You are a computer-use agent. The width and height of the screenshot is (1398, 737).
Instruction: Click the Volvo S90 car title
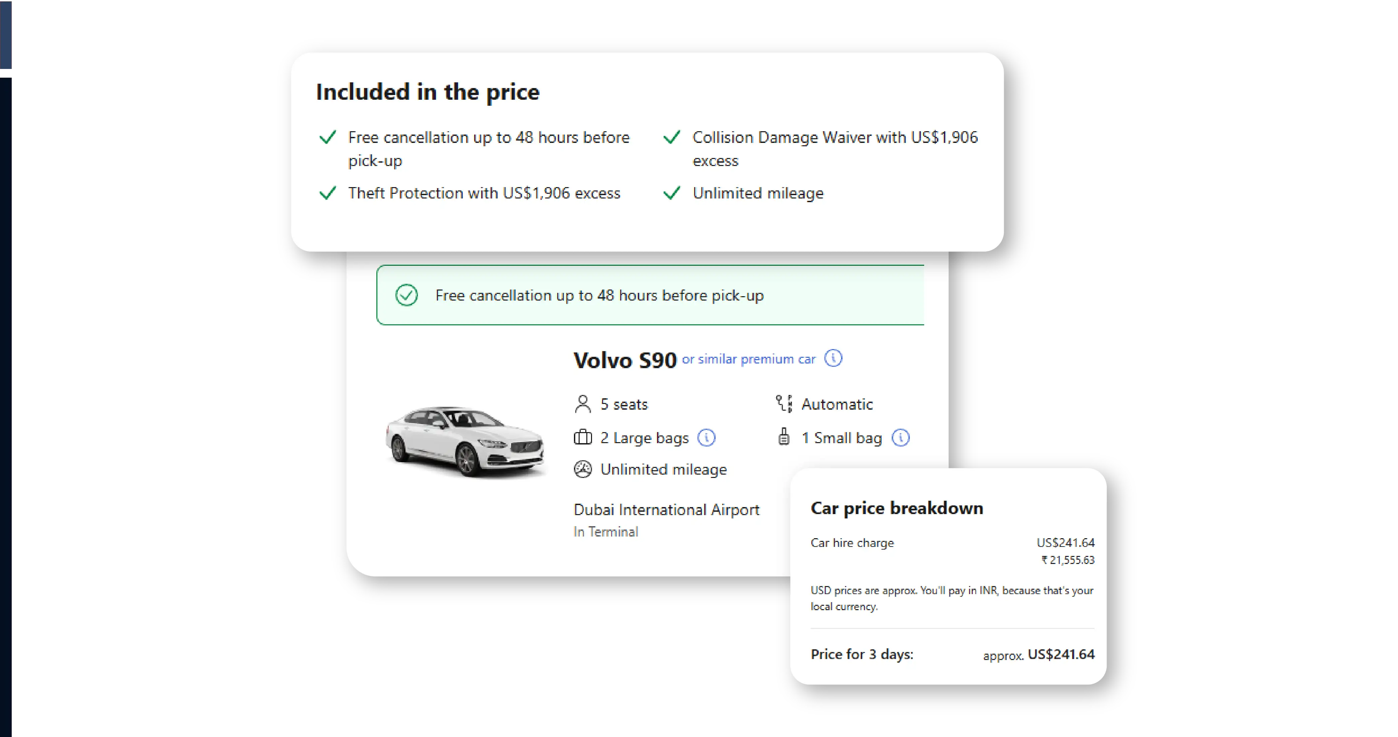coord(624,361)
